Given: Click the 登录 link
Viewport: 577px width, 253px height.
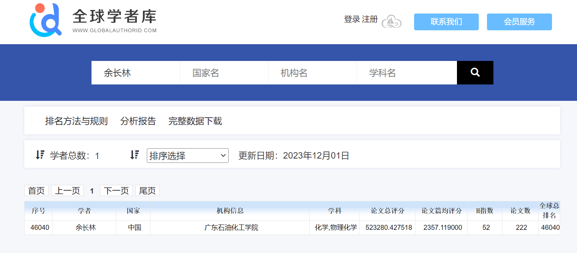Looking at the screenshot, I should point(352,19).
